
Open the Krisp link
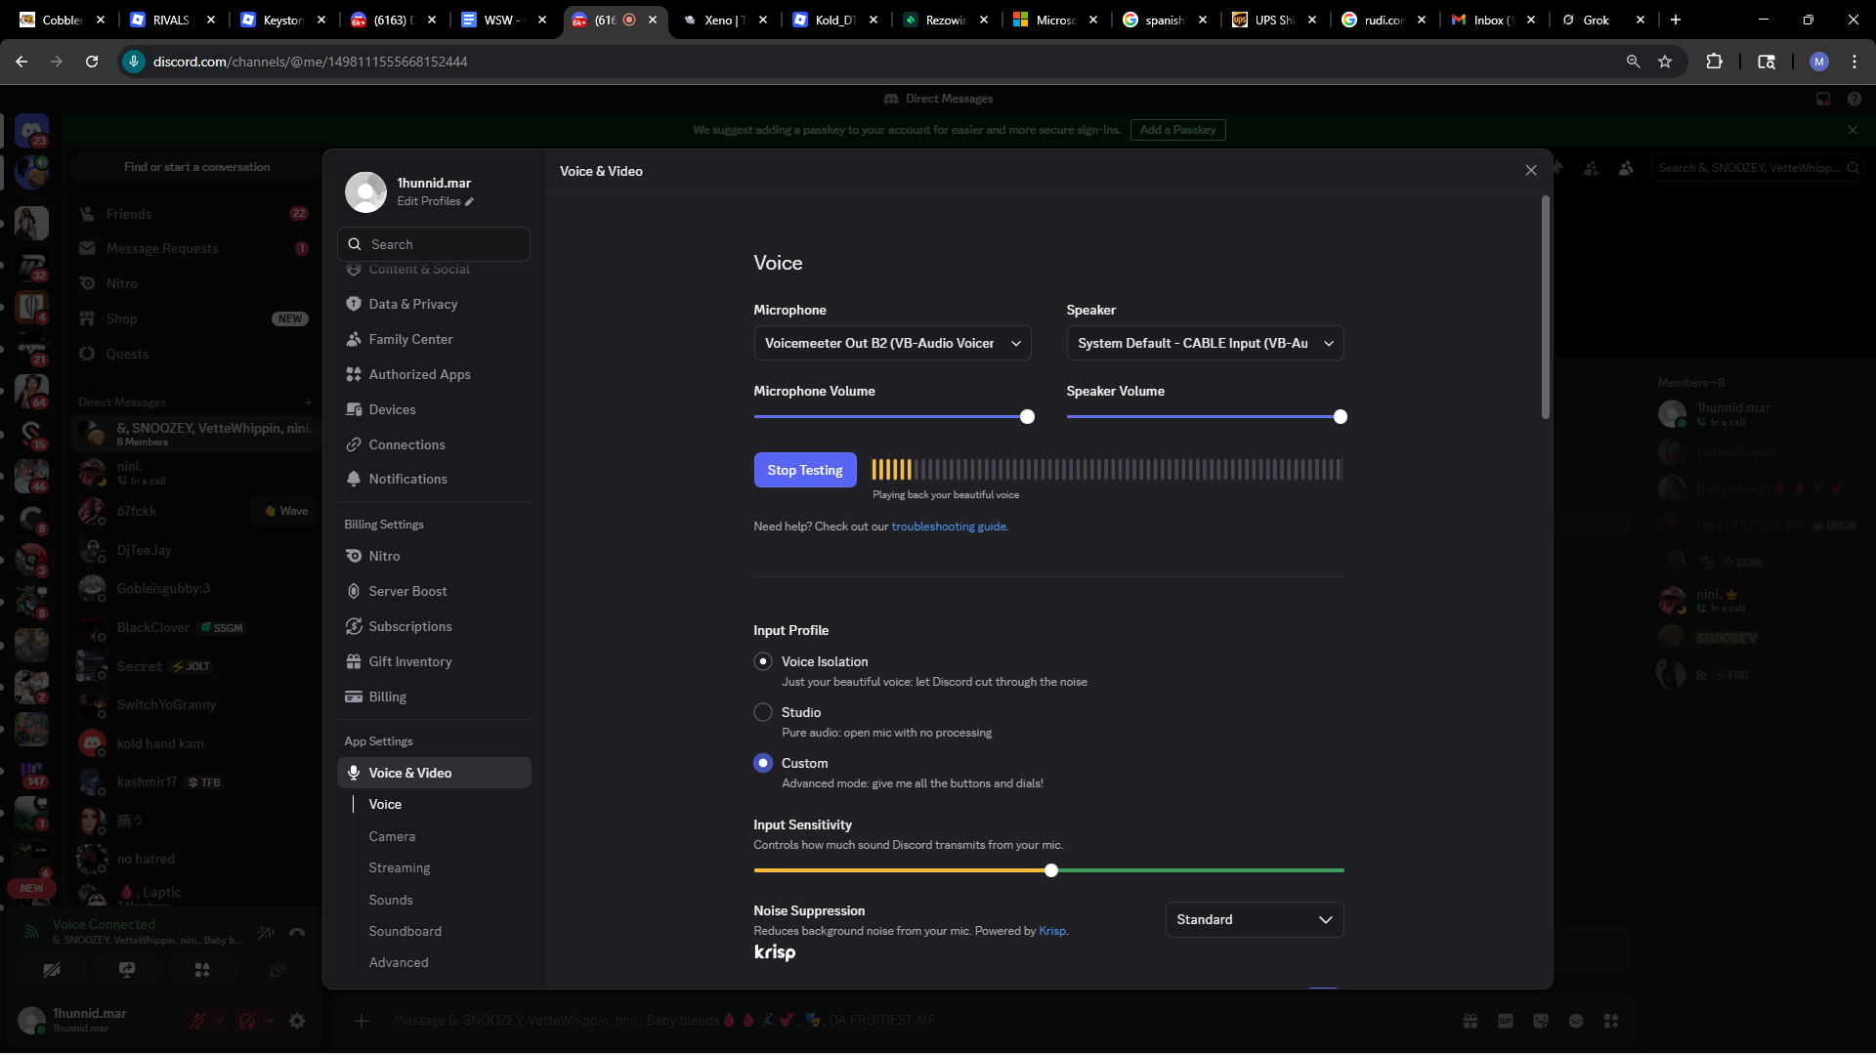[1052, 931]
